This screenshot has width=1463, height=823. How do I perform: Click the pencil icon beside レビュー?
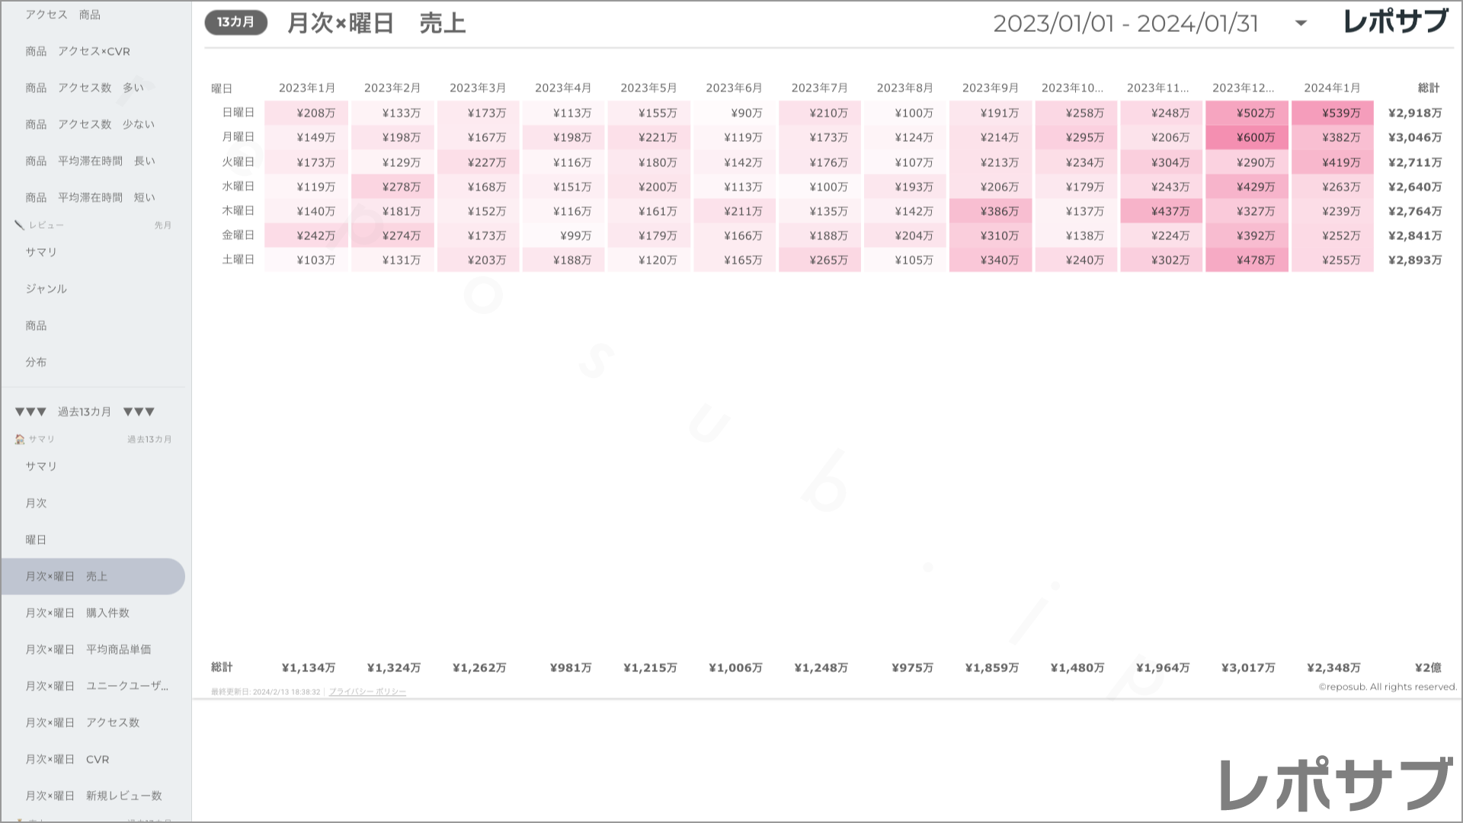(20, 225)
